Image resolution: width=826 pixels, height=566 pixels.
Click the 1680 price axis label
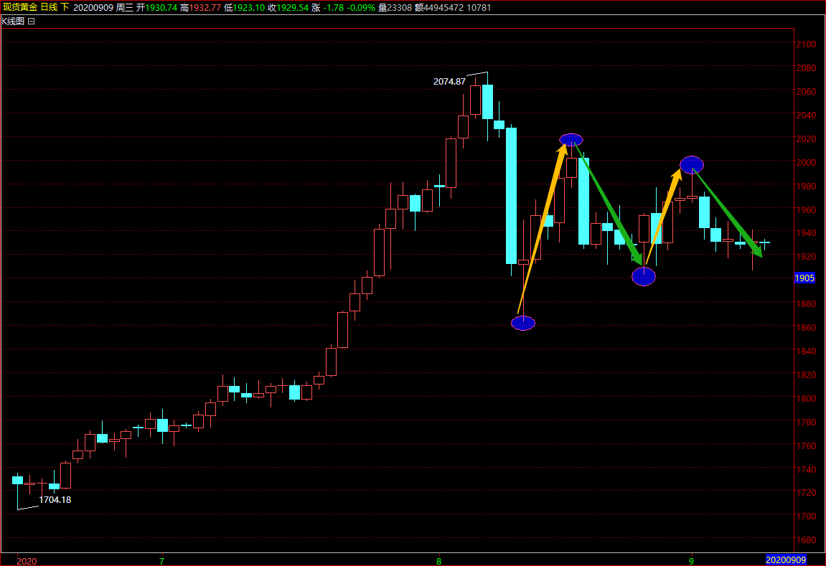[x=806, y=539]
